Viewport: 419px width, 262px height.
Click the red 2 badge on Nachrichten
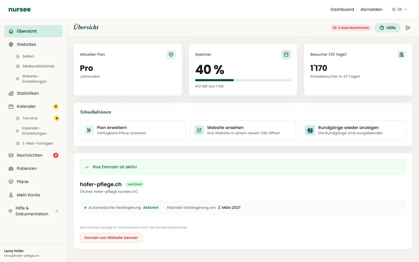pos(56,155)
